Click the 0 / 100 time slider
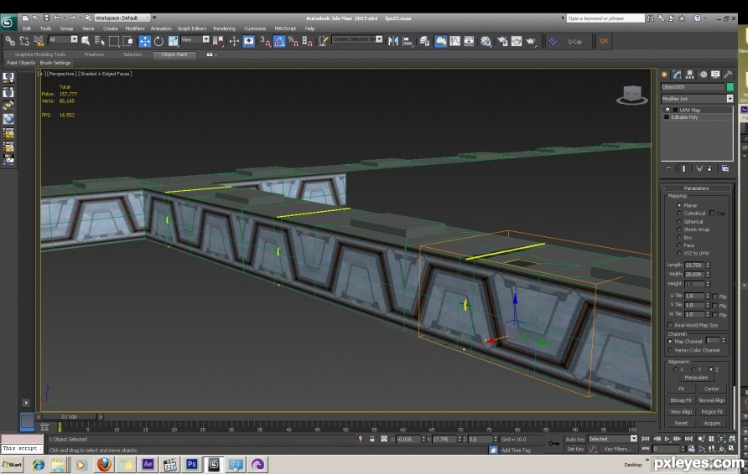Viewport: 748px width, 474px height. coord(69,417)
